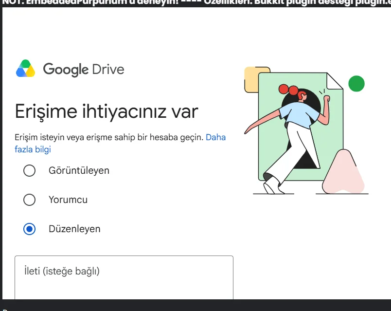Select the Görüntüleyen radio button

(x=30, y=171)
